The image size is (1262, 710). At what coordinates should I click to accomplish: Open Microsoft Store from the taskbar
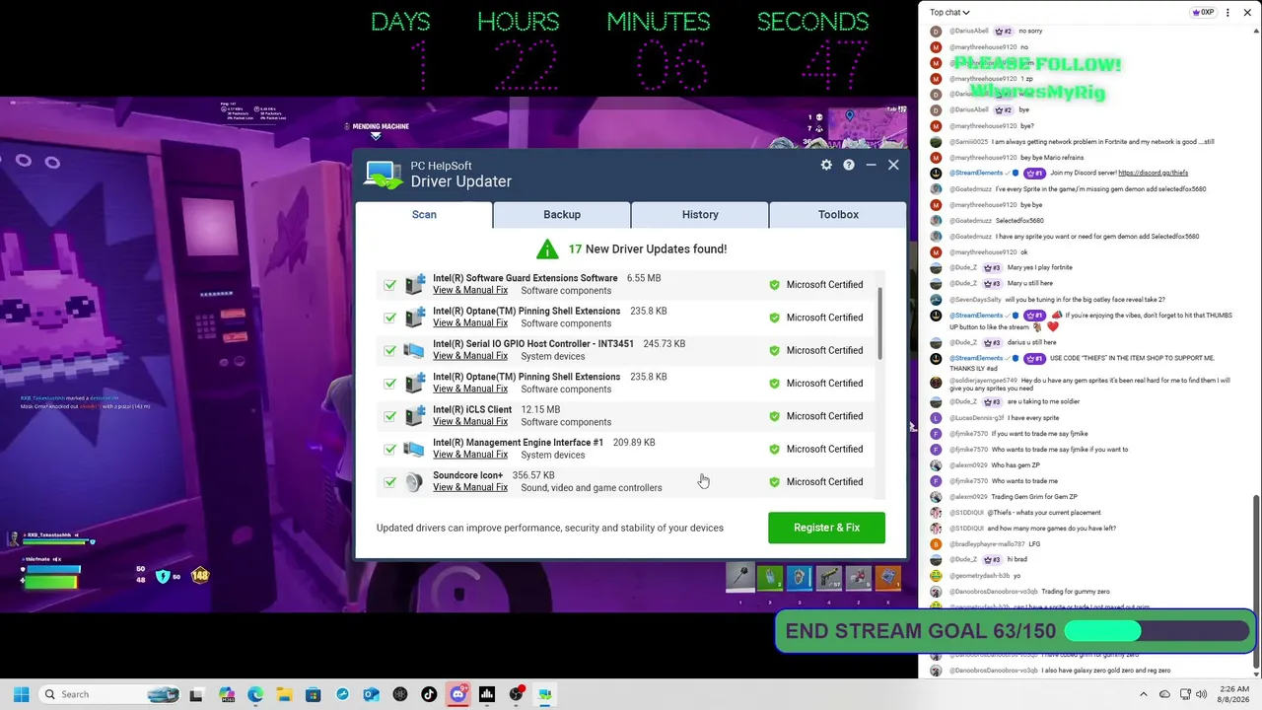pyautogui.click(x=314, y=694)
